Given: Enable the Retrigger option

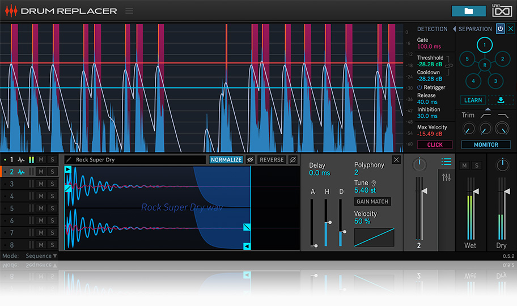Looking at the screenshot, I should pyautogui.click(x=419, y=87).
